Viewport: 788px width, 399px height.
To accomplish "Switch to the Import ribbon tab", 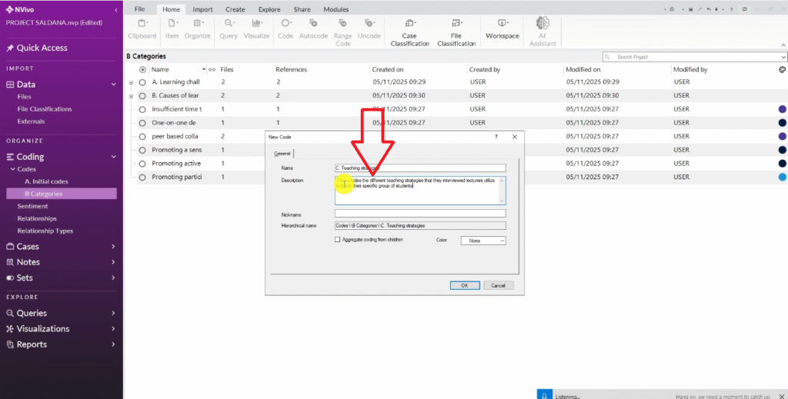I will click(x=203, y=9).
